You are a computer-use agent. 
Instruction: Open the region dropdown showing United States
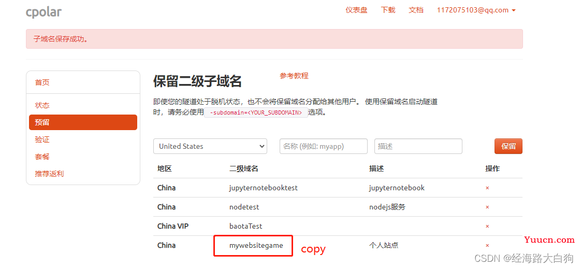[x=210, y=146]
